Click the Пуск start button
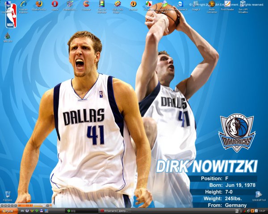 9,210
